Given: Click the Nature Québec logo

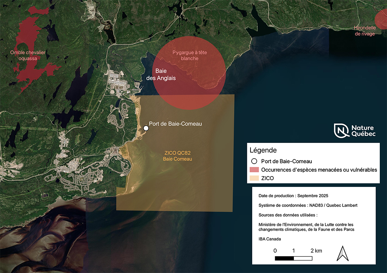Looking at the screenshot, I should pyautogui.click(x=354, y=130).
